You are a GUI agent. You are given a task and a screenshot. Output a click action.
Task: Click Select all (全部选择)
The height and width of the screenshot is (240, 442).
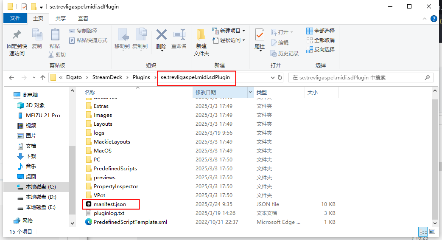point(321,31)
